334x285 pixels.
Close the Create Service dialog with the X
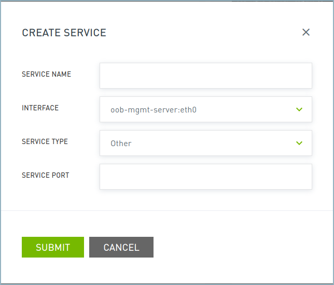(306, 33)
